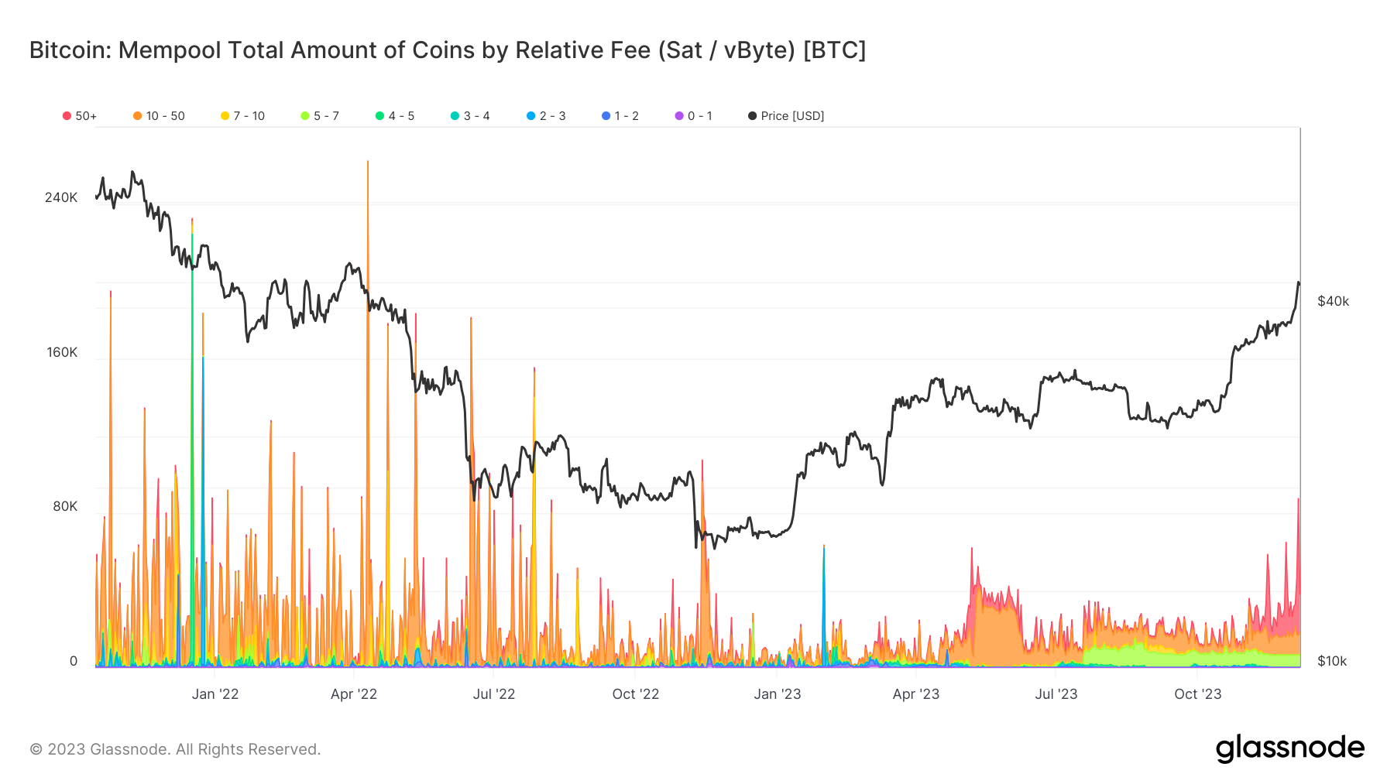
Task: Click the glassnode logo
Action: pos(1289,748)
